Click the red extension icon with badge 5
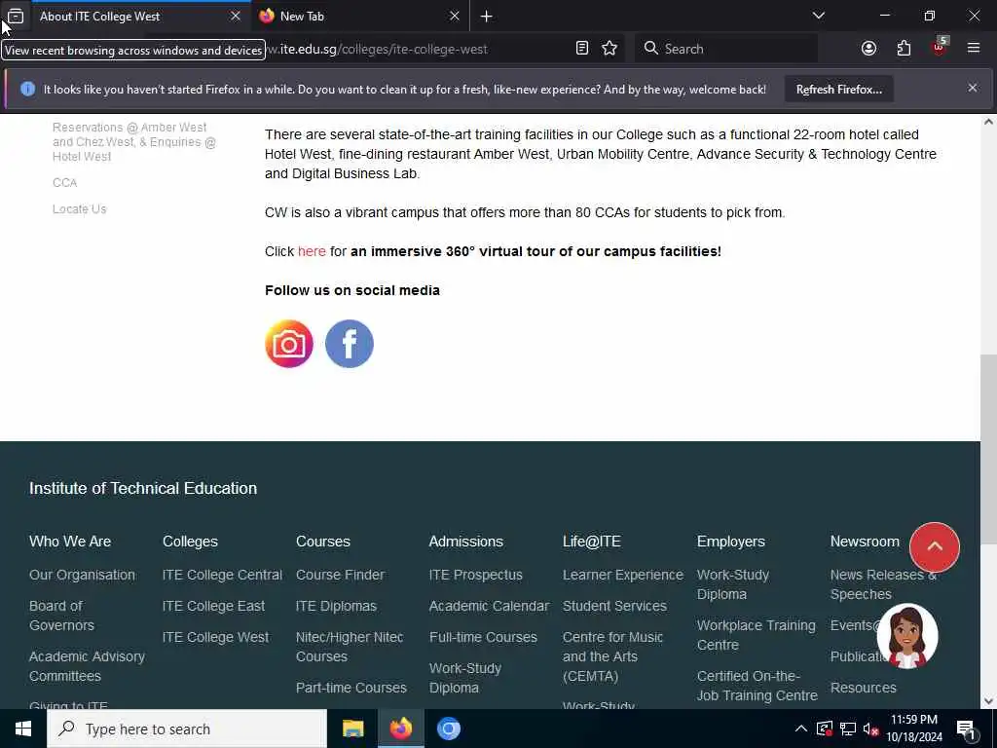The width and height of the screenshot is (997, 748). click(940, 47)
